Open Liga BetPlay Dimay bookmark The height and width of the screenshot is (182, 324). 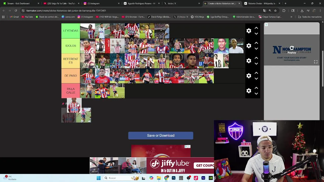click(218, 17)
